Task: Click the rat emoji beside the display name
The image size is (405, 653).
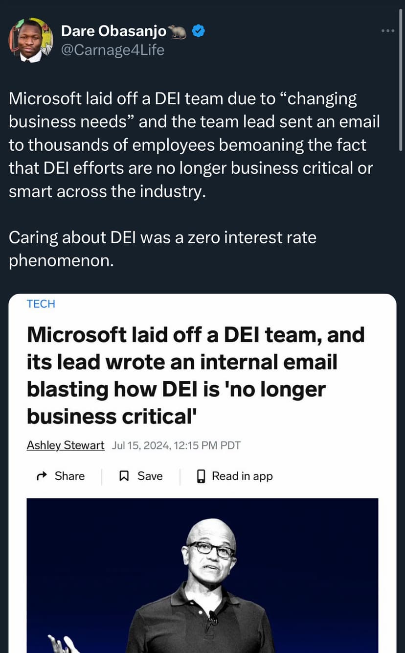Action: [177, 30]
